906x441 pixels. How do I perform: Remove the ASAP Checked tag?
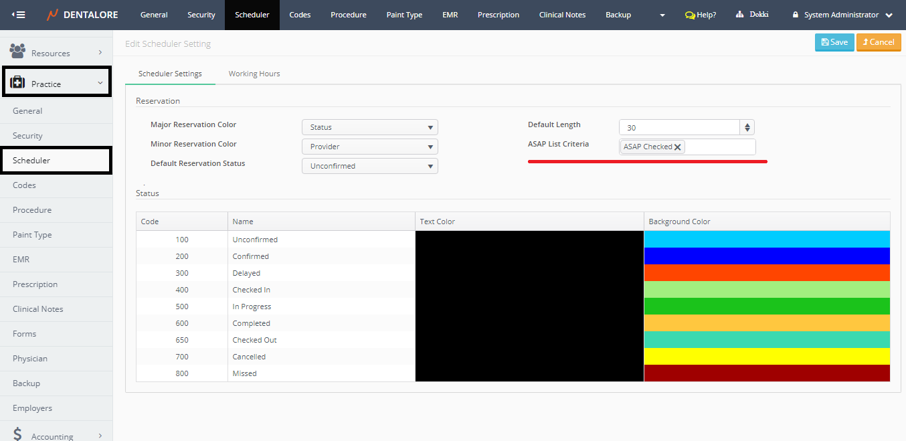[x=678, y=147]
